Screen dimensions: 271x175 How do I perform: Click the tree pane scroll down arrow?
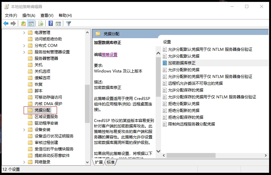(x=87, y=162)
